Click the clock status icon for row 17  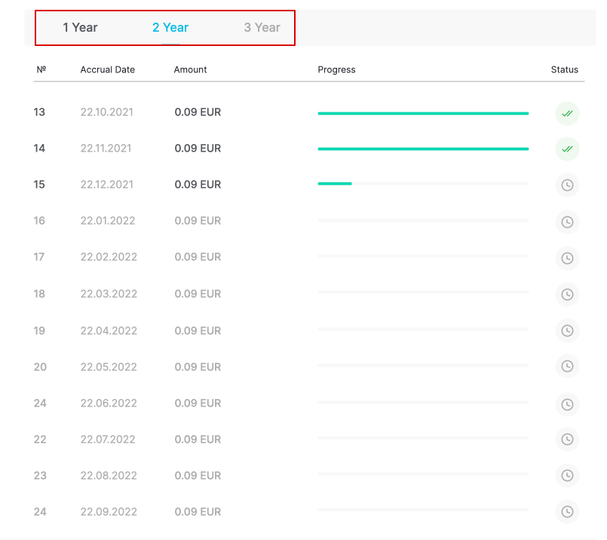click(567, 258)
